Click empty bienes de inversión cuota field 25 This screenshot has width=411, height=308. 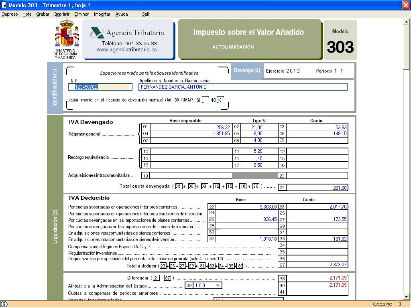click(x=317, y=213)
